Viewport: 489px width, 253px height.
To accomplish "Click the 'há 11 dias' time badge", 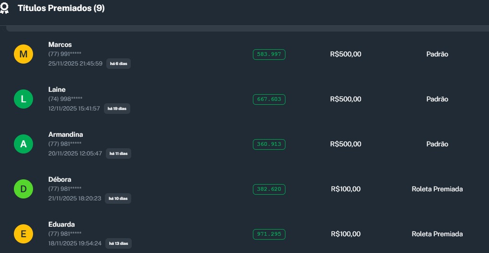I will (x=118, y=154).
